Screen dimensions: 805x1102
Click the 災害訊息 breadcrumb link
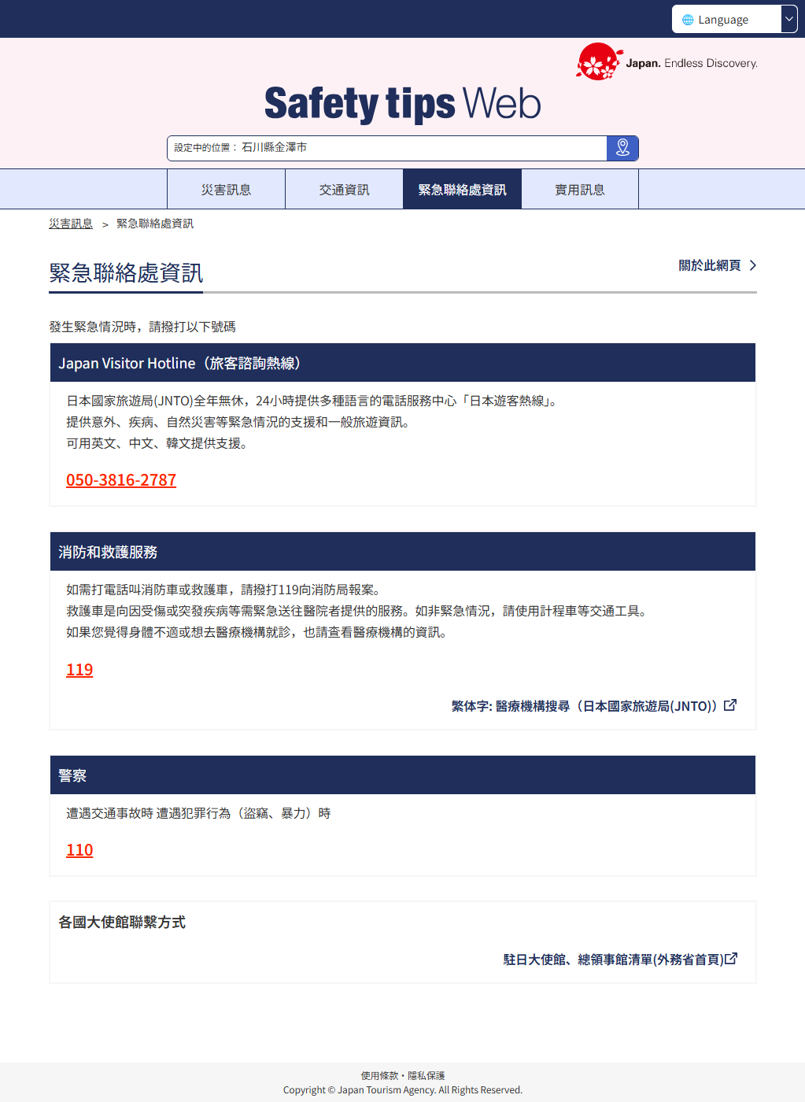coord(71,224)
